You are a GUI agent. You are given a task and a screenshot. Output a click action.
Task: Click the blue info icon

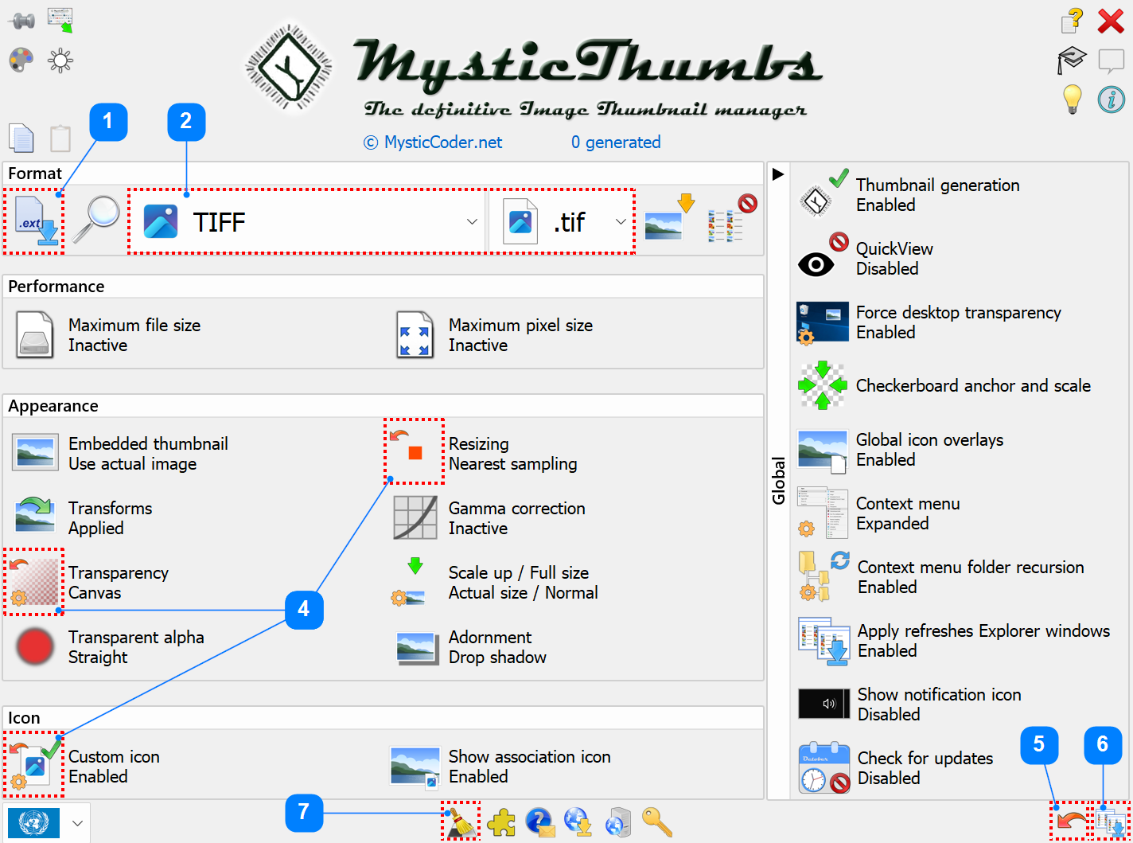(1111, 99)
